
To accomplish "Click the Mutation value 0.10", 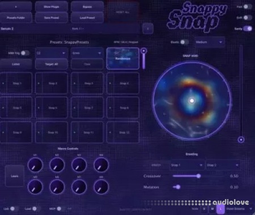I will [234, 187].
